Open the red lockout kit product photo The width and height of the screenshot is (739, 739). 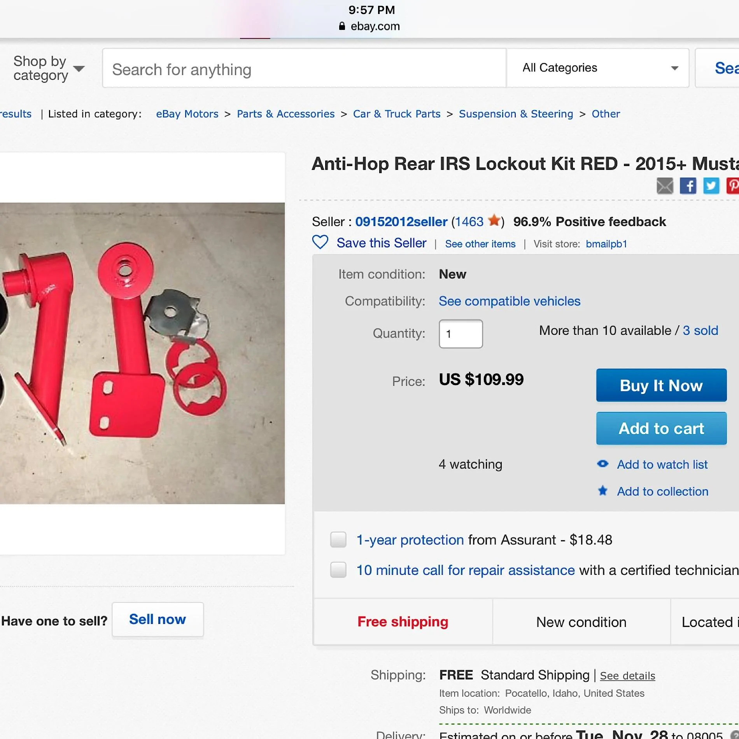(142, 353)
